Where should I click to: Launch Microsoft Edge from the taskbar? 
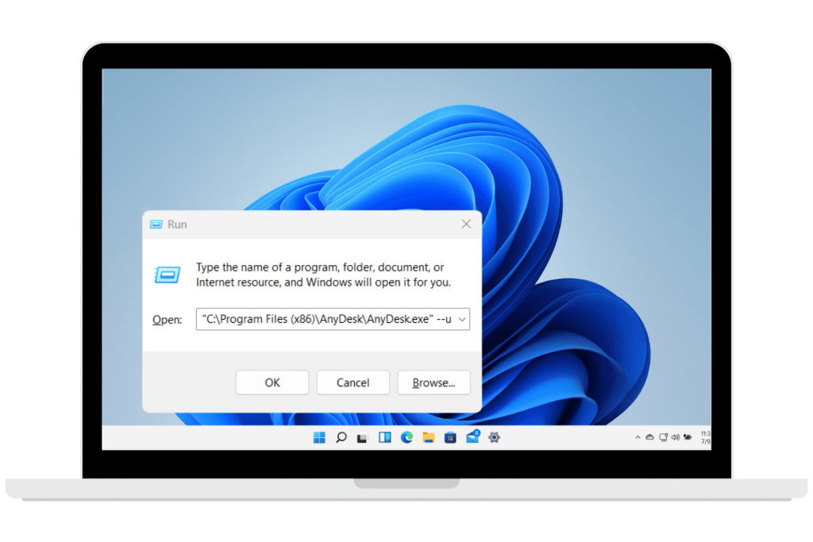[406, 436]
